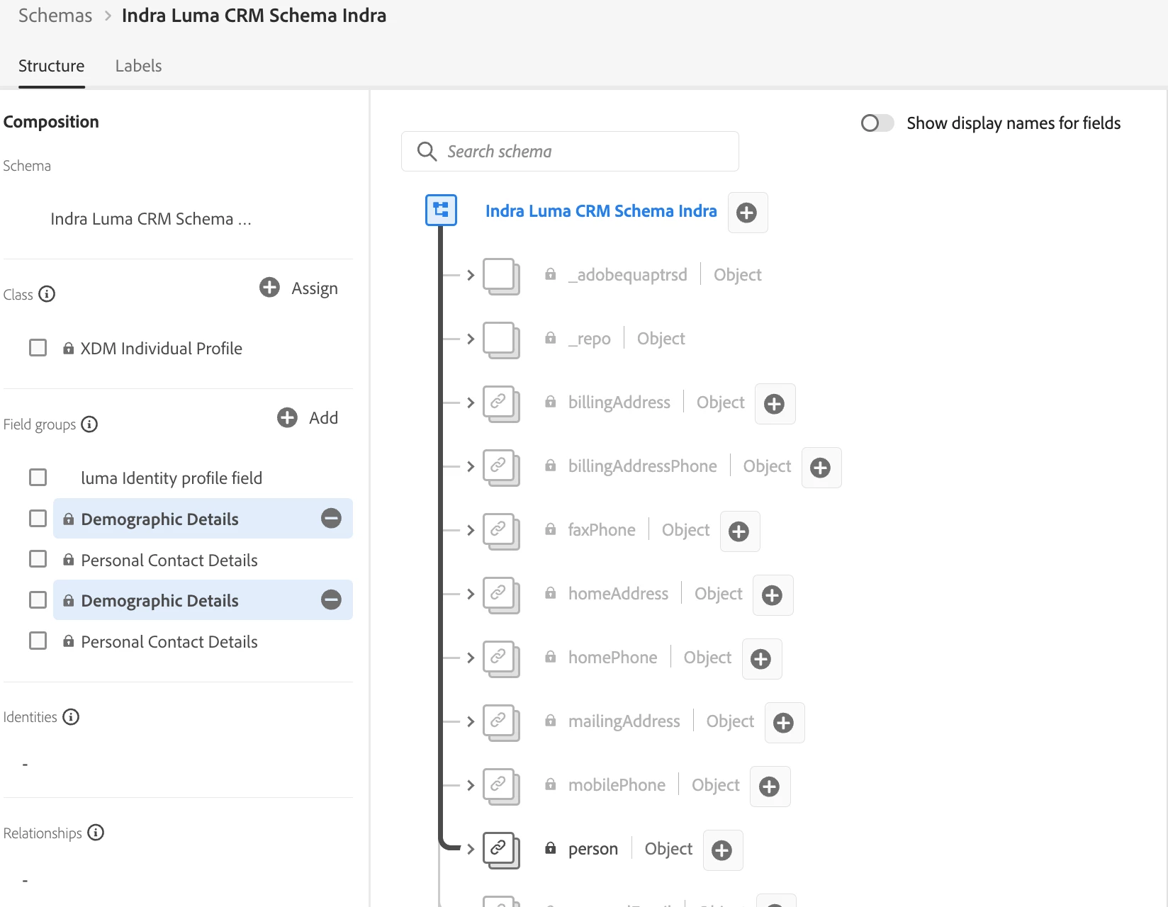Click the Class info icon
This screenshot has width=1168, height=907.
pyautogui.click(x=47, y=294)
